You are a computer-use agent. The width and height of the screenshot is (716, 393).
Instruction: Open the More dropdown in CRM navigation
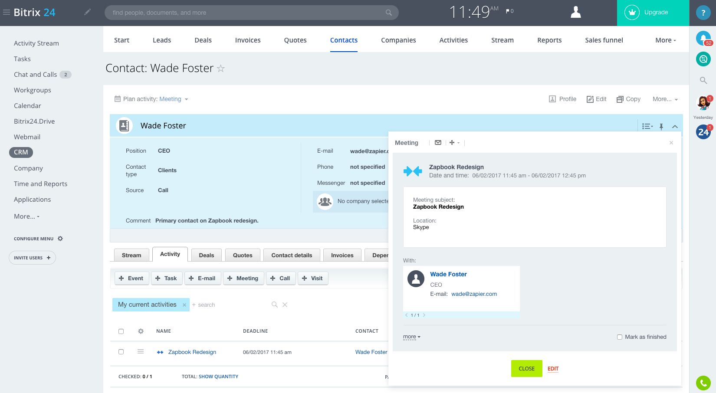tap(665, 40)
